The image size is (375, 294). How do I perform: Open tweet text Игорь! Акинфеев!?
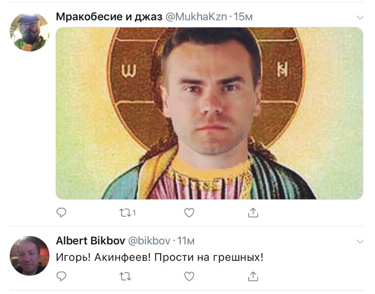point(104,257)
